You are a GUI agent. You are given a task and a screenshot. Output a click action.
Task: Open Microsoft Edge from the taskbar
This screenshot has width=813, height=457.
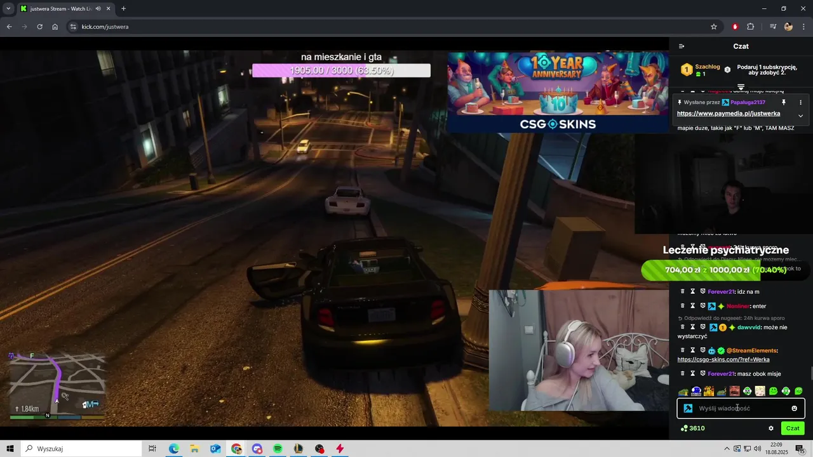tap(173, 449)
